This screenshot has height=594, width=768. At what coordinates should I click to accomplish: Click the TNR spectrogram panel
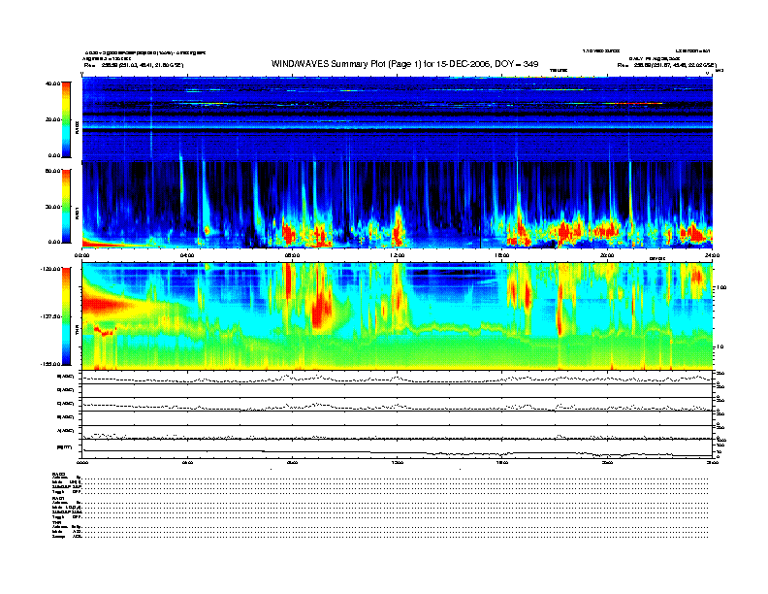coord(397,316)
